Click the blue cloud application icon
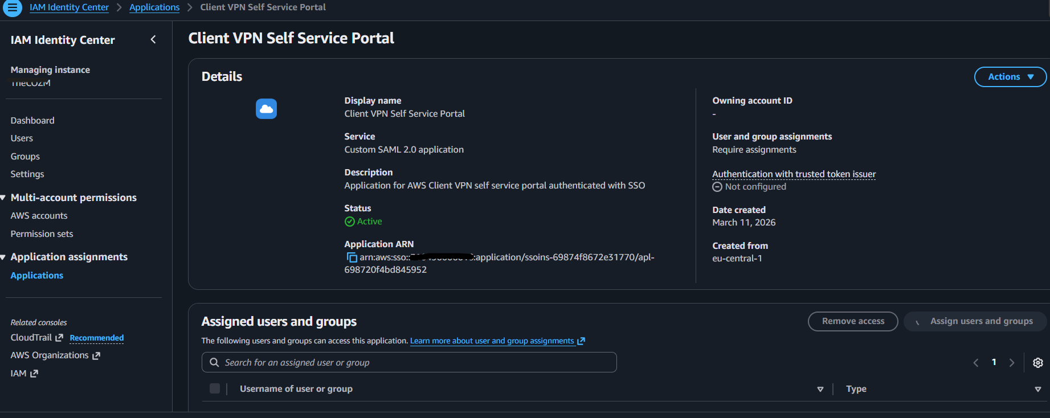This screenshot has height=418, width=1050. tap(266, 108)
